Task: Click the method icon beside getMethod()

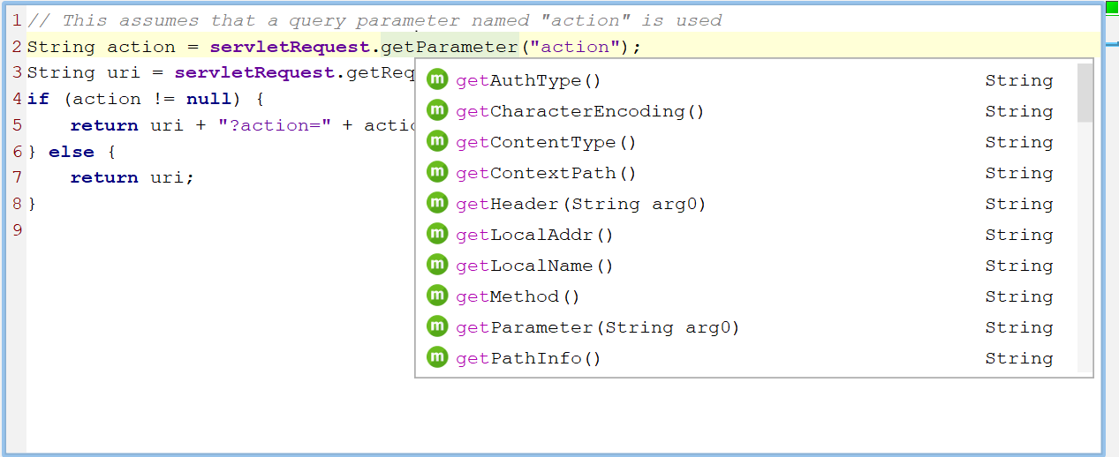Action: tap(437, 296)
